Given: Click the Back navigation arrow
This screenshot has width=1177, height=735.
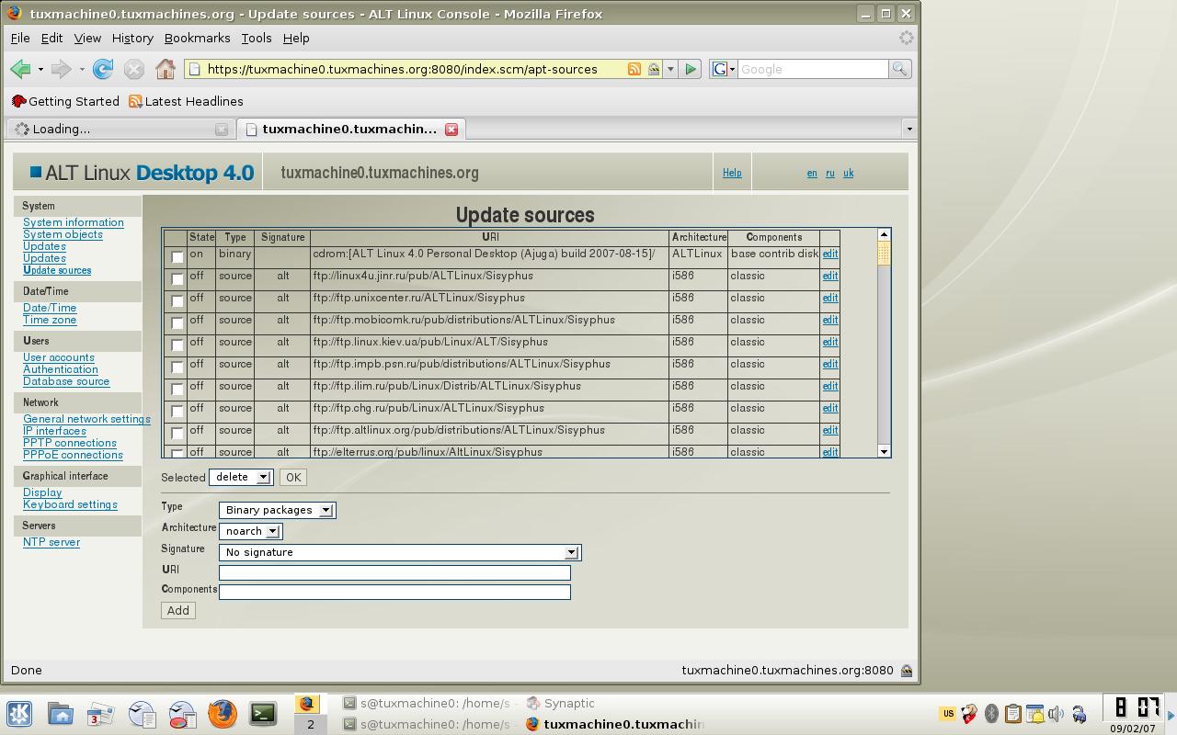Looking at the screenshot, I should tap(20, 69).
